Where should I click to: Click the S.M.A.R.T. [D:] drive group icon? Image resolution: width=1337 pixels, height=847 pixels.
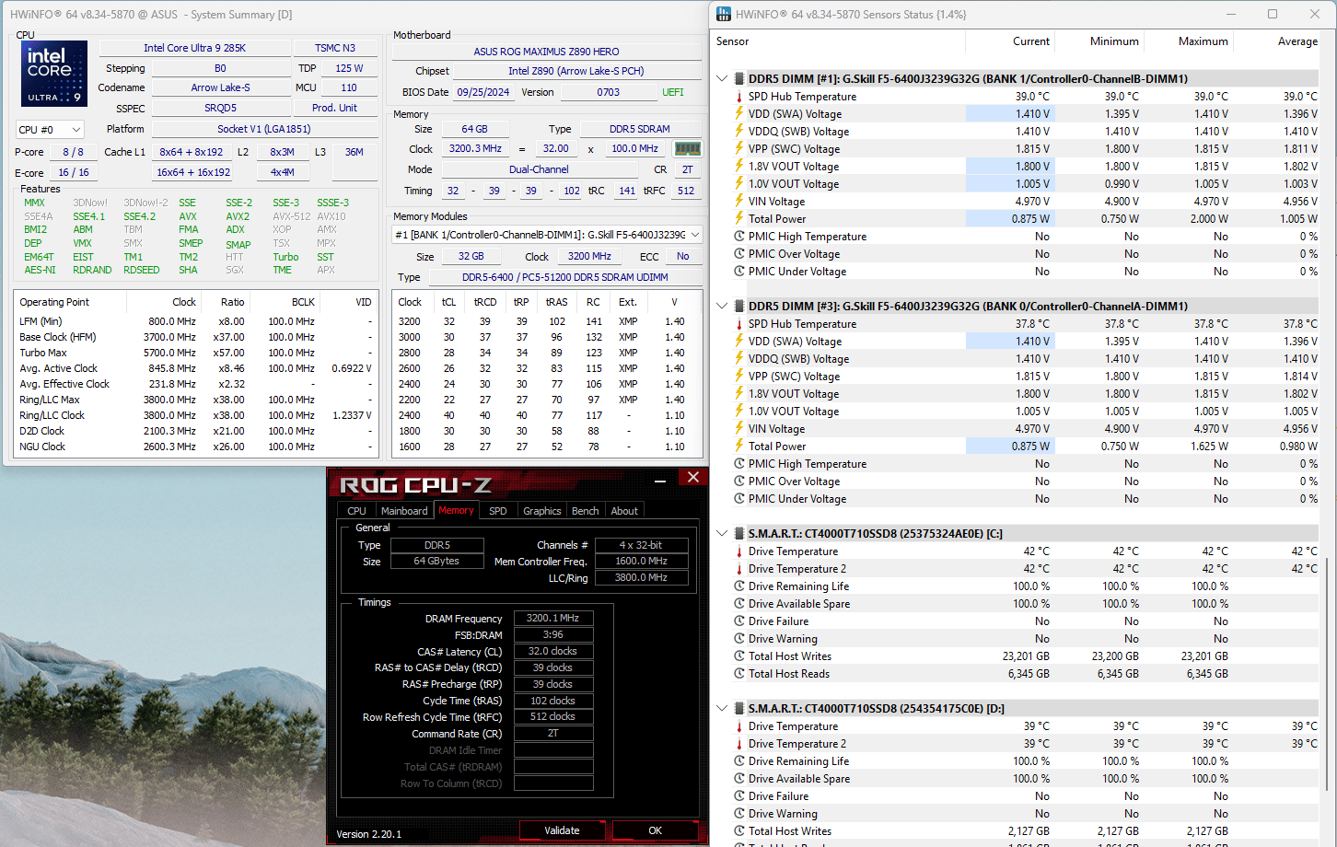click(x=738, y=709)
